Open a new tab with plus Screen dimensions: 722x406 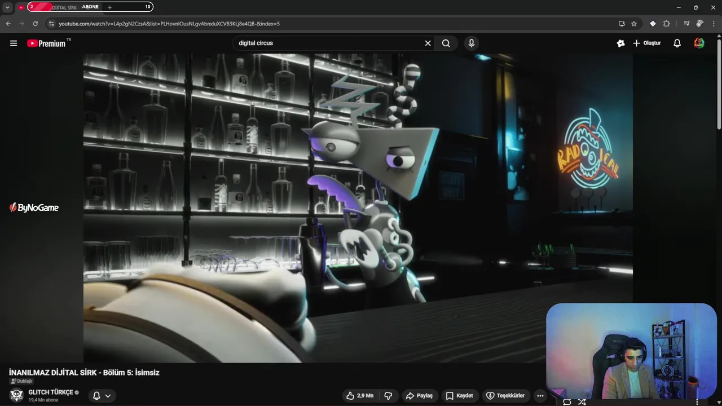[x=109, y=7]
